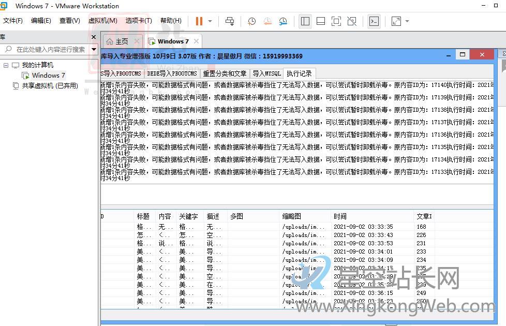Toggle the thumbnail bar visibility
Screen dimensions: 506x326
(321, 21)
